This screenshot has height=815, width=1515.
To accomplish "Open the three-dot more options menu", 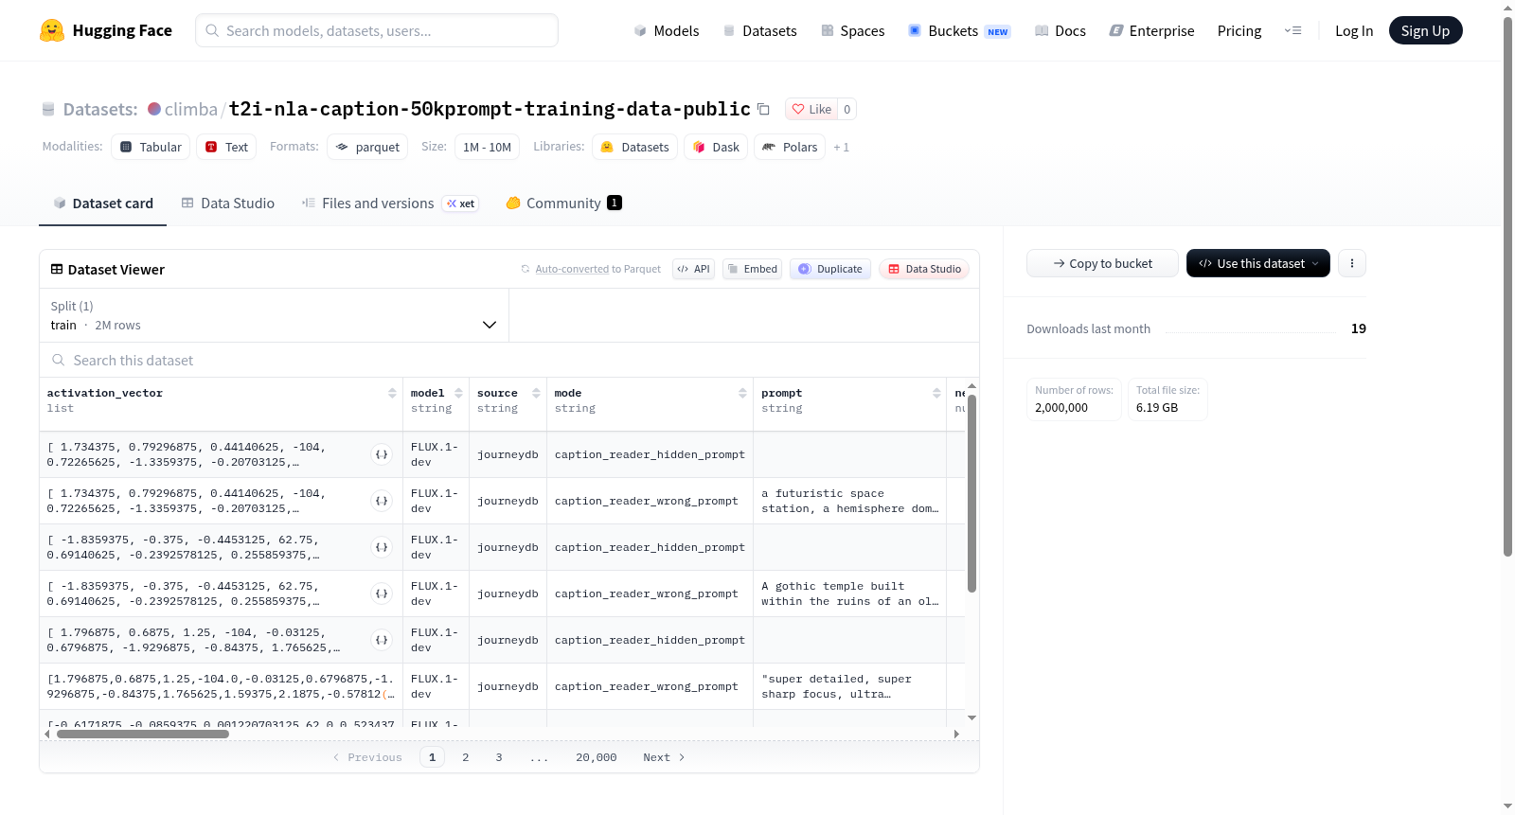I will (x=1352, y=263).
